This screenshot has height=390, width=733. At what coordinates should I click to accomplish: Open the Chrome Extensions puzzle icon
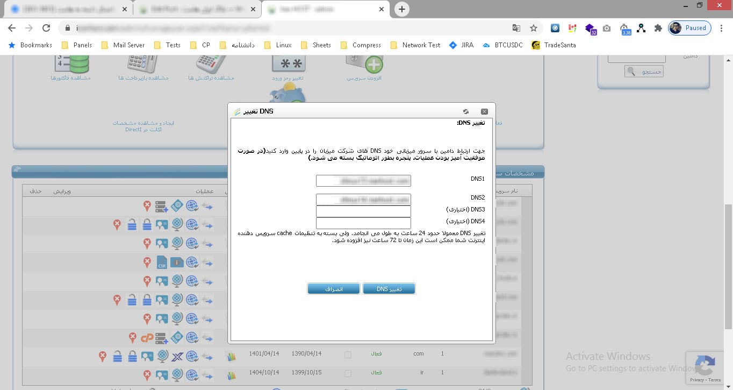658,28
